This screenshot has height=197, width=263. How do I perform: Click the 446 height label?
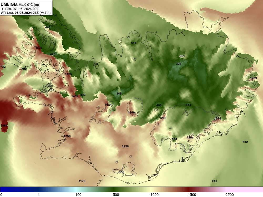pos(48,27)
